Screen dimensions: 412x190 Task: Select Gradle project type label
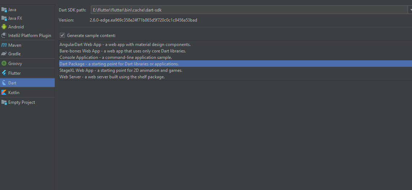[x=14, y=54]
